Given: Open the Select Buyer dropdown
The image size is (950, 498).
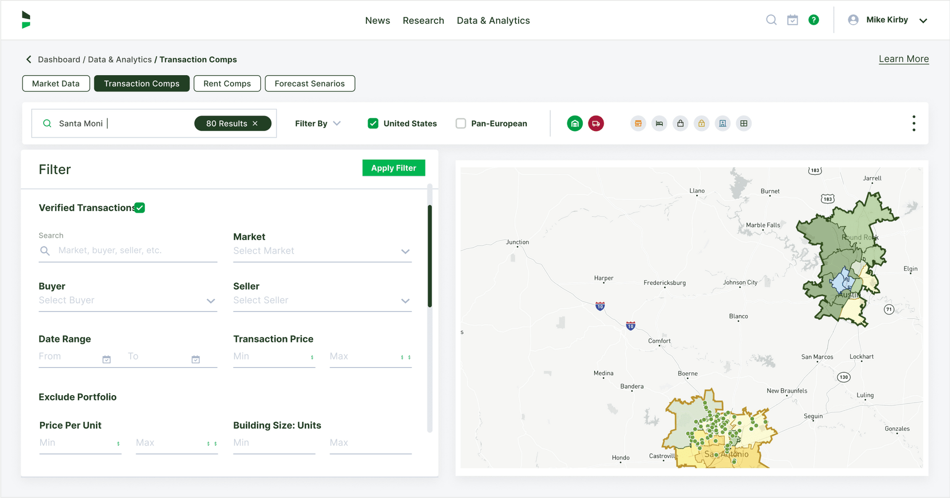Looking at the screenshot, I should 128,301.
